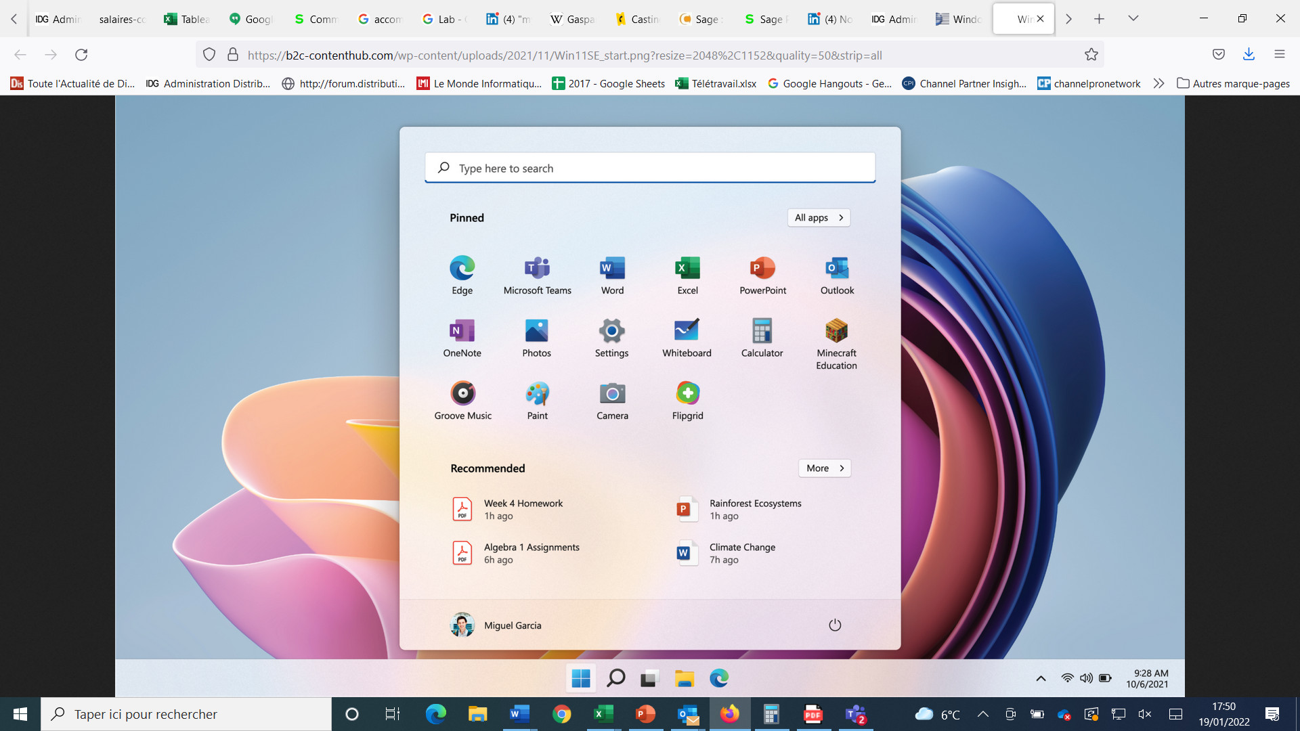The image size is (1300, 731).
Task: Unmute the volume speaker in system tray
Action: (1145, 714)
